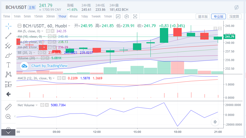Open MA 5 indicator dropdown arrow
The image size is (246, 138).
tap(42, 31)
